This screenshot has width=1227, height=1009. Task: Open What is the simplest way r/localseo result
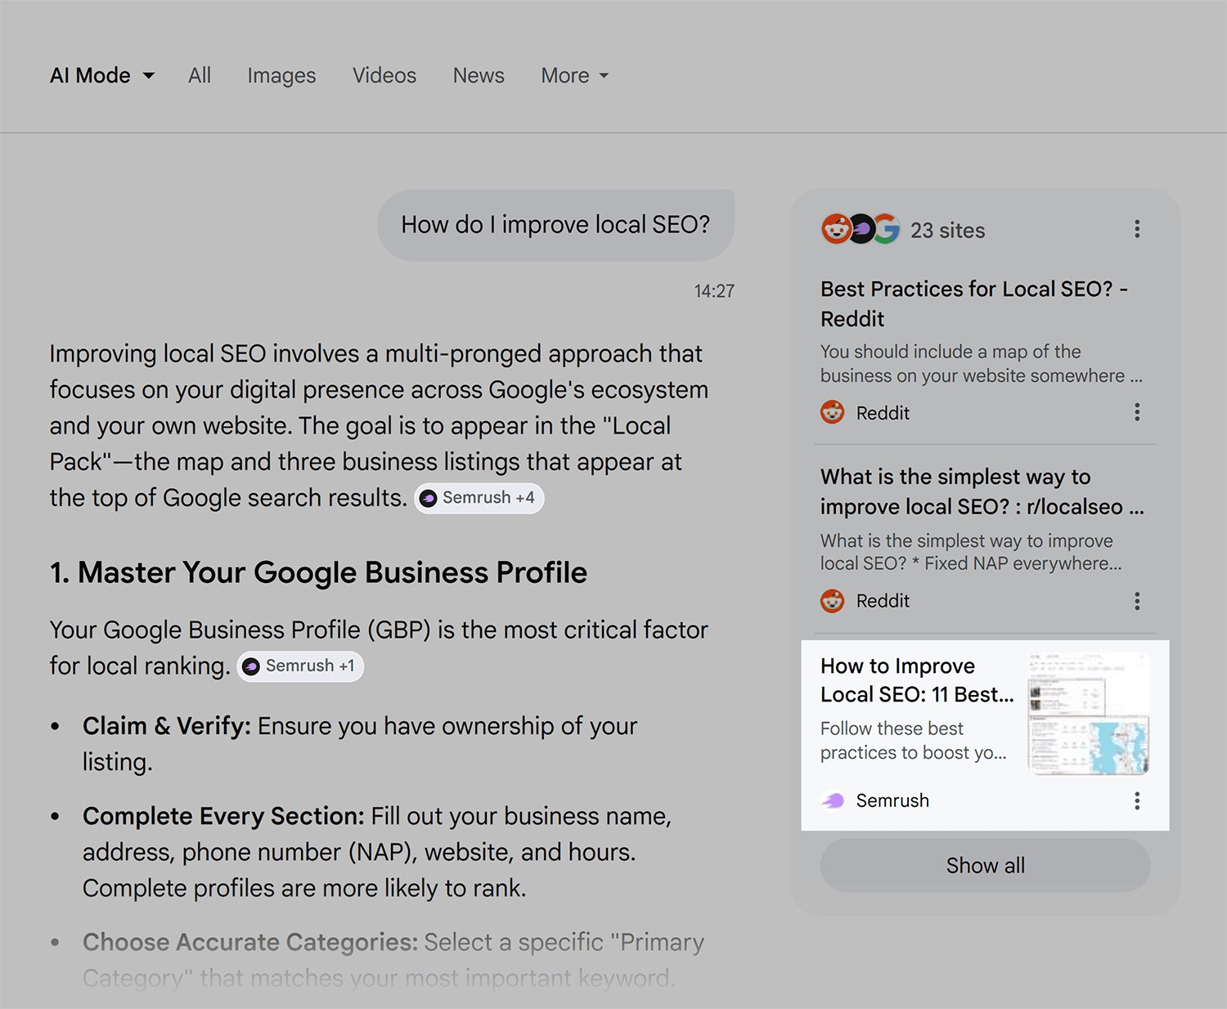tap(982, 491)
